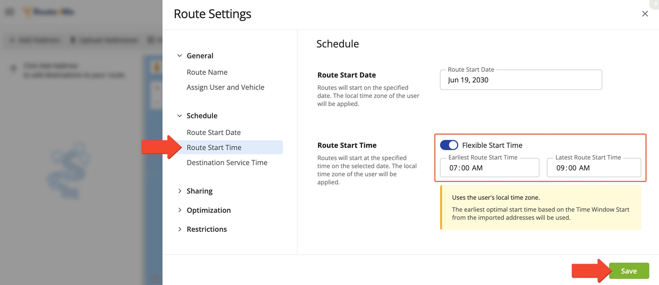The image size is (659, 285).
Task: Click the Route Start Date bold heading
Action: 347,75
